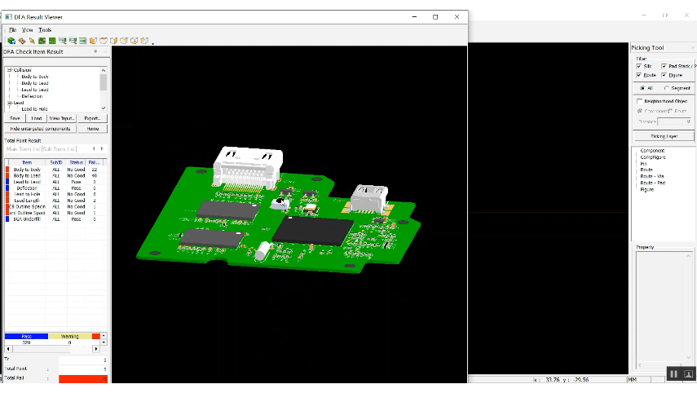
Task: Toggle the Pad Stack filter checkbox
Action: click(x=664, y=66)
